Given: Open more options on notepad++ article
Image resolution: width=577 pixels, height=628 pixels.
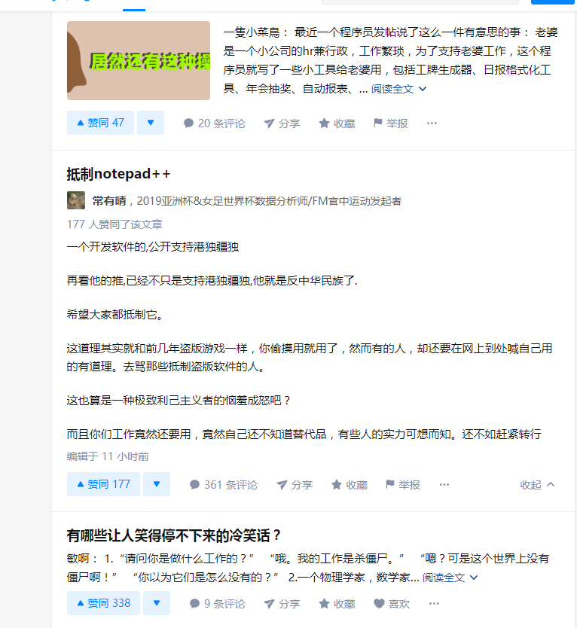Looking at the screenshot, I should click(x=444, y=485).
